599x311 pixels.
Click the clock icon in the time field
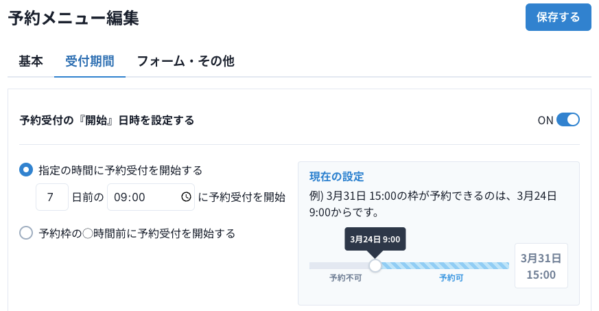186,197
